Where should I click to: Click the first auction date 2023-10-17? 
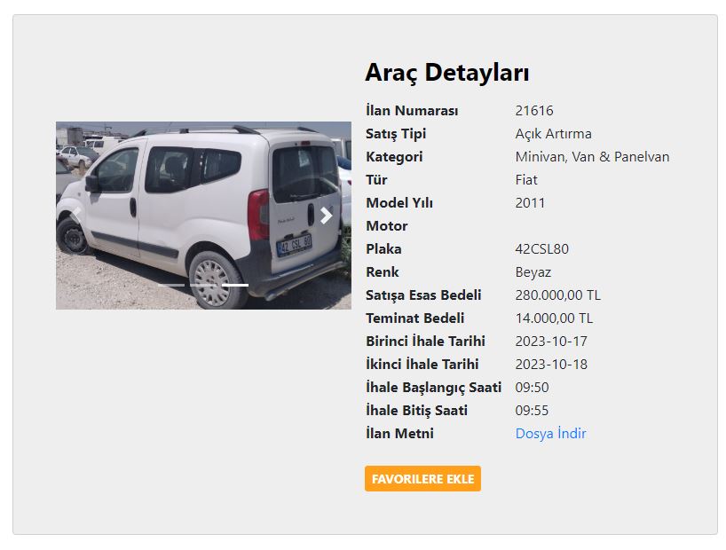click(551, 342)
